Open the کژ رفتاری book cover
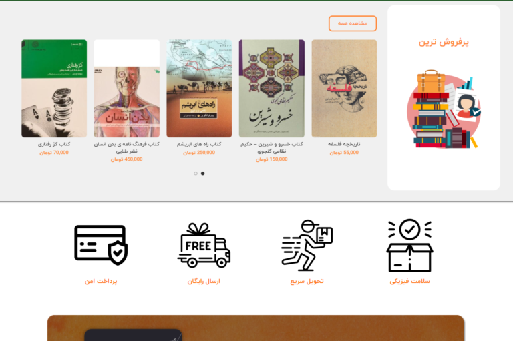 pyautogui.click(x=54, y=89)
